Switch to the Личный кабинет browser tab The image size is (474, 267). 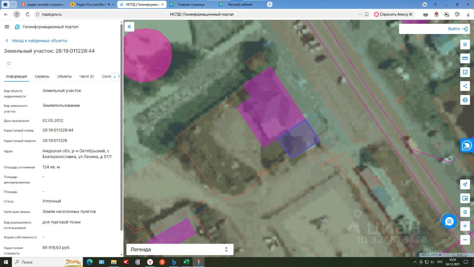pyautogui.click(x=240, y=4)
